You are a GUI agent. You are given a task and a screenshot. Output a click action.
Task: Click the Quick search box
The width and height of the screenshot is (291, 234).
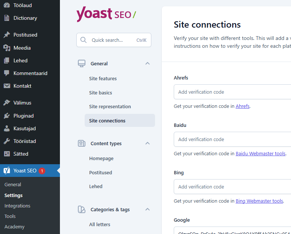pos(113,40)
